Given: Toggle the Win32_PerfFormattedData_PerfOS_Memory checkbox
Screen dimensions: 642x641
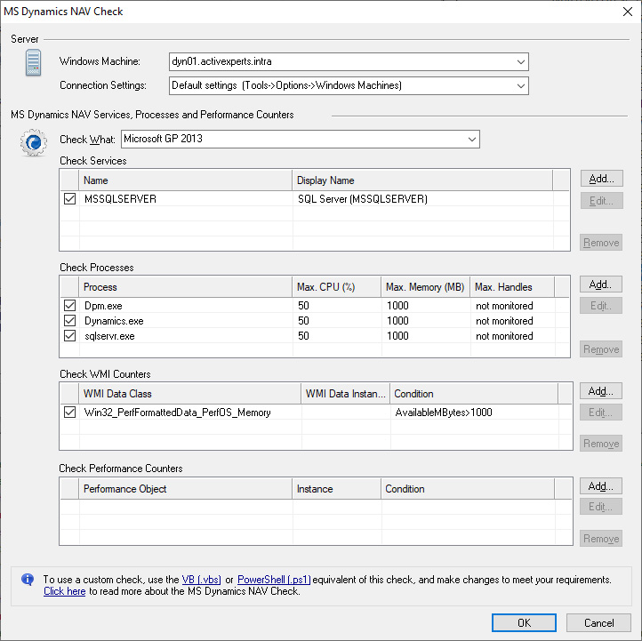Looking at the screenshot, I should [70, 413].
